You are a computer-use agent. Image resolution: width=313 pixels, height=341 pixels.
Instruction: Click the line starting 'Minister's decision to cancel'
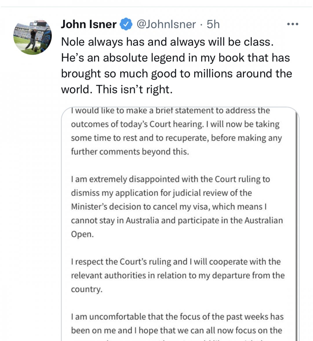[x=169, y=207]
